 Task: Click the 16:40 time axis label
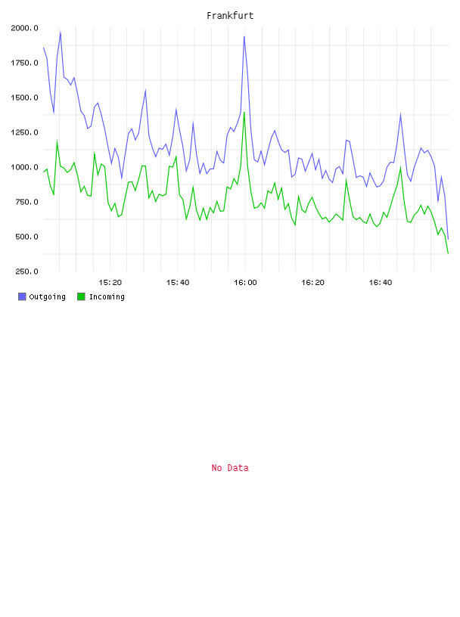(381, 283)
